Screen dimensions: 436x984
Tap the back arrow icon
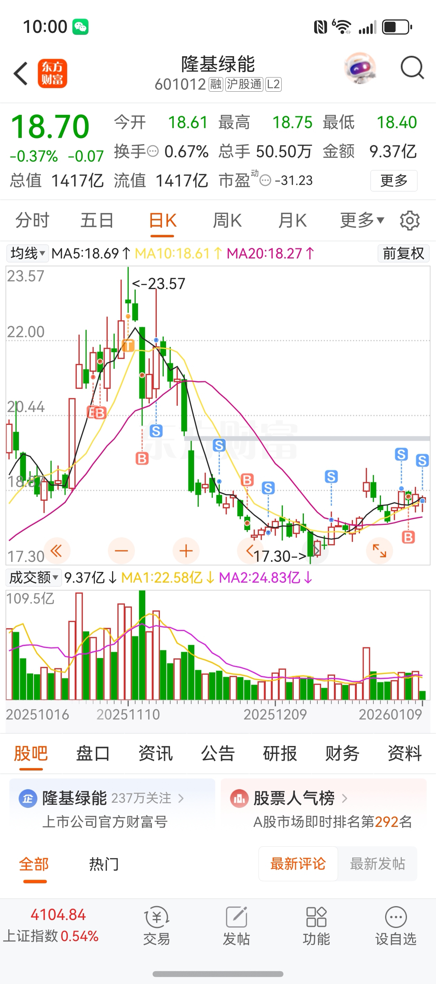pyautogui.click(x=21, y=73)
